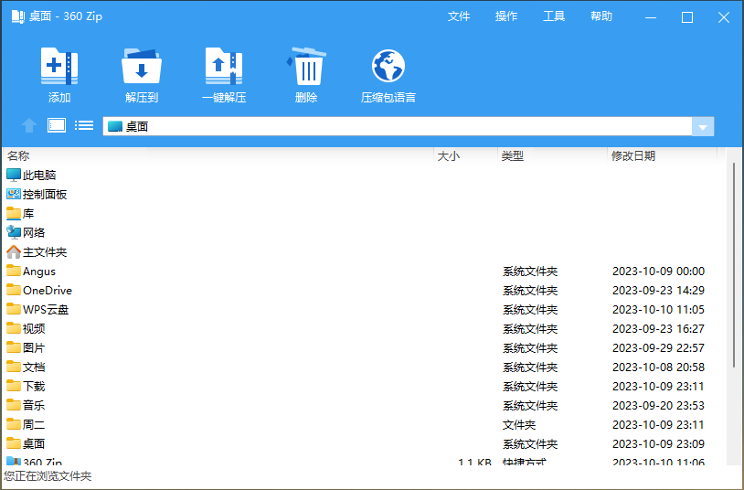The image size is (744, 490).
Task: Select the 音乐 folder name
Action: 34,406
